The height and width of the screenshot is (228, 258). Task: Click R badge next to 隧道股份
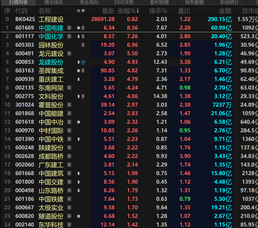(69, 216)
